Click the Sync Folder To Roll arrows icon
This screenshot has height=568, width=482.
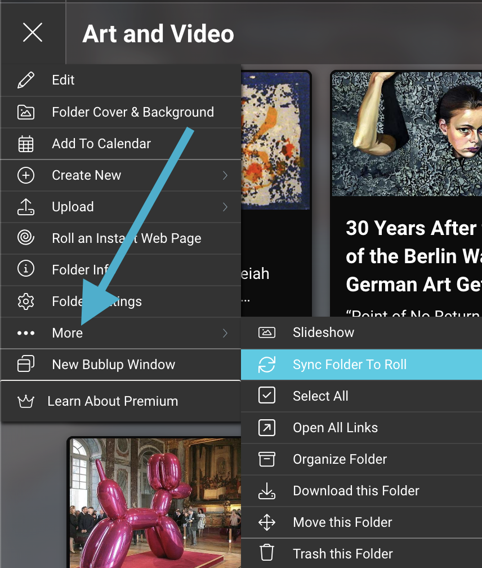[x=267, y=365]
